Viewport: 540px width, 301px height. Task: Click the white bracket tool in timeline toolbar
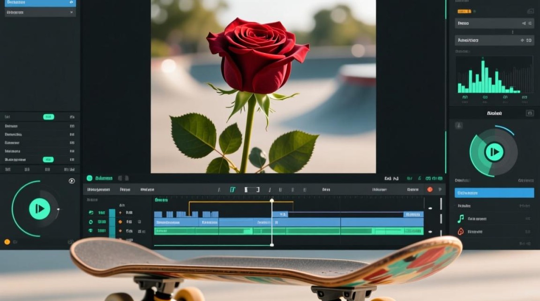252,190
